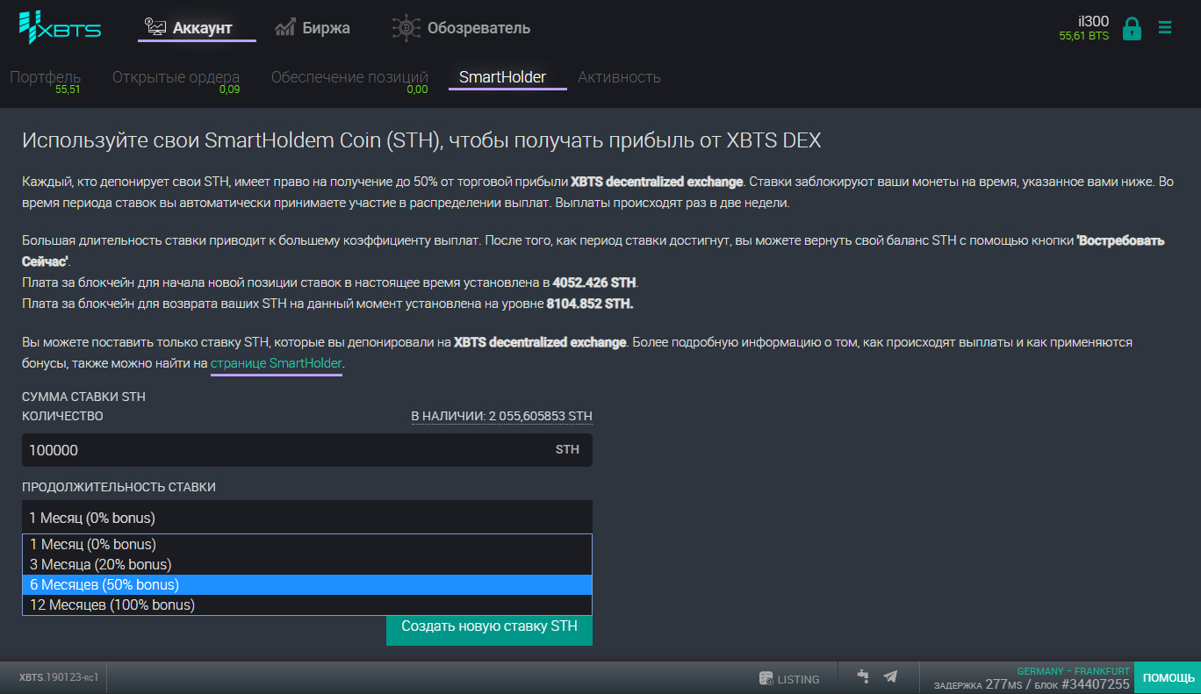Open the hamburger menu

[x=1165, y=28]
